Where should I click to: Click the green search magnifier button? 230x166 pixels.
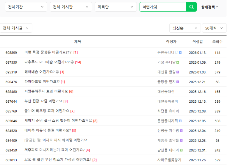[191, 7]
